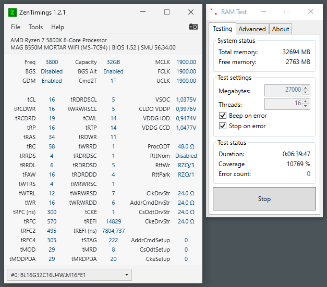Viewport: 327px width, 287px height.
Task: Select the Testing tab
Action: click(222, 29)
